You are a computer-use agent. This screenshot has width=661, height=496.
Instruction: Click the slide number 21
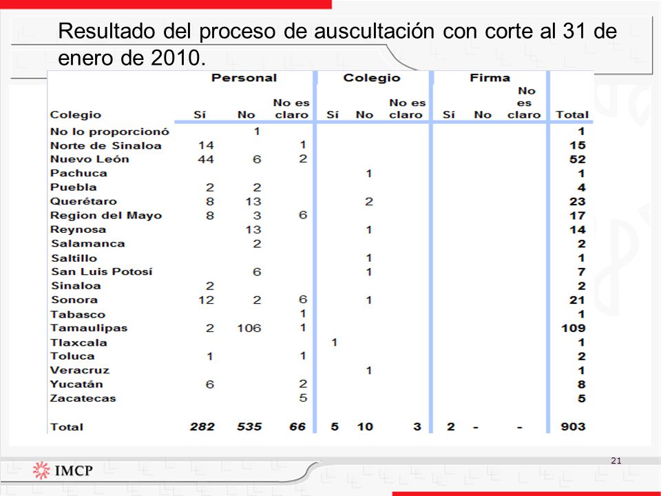tap(616, 461)
